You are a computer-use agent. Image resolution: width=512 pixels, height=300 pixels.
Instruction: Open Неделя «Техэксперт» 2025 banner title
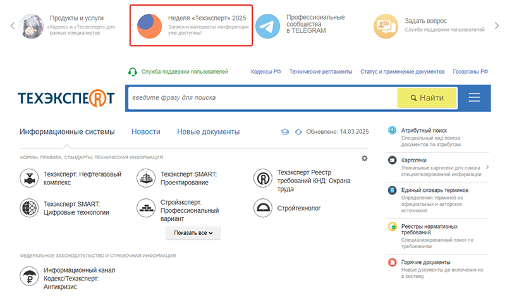pyautogui.click(x=207, y=18)
